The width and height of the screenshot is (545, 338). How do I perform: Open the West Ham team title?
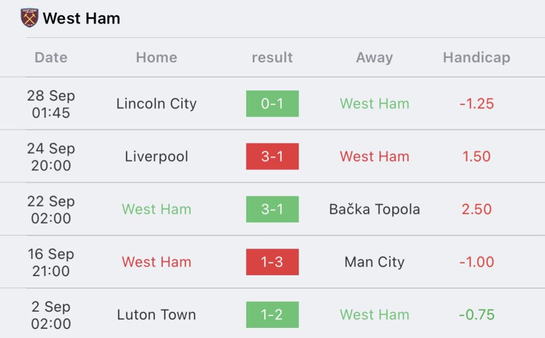click(81, 19)
